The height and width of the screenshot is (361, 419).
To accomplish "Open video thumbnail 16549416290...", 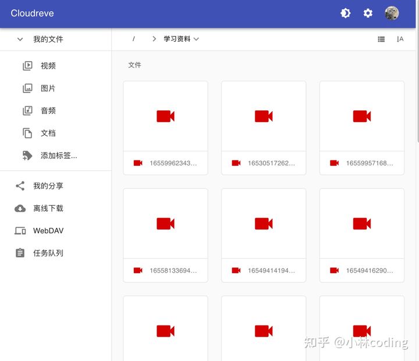I will (x=362, y=223).
